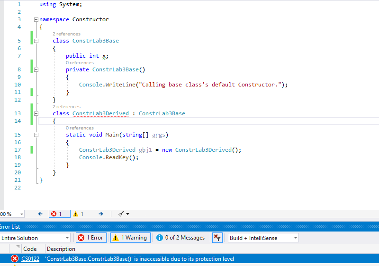Image resolution: width=379 pixels, height=266 pixels.
Task: Click line number 14 in the gutter
Action: [18, 121]
